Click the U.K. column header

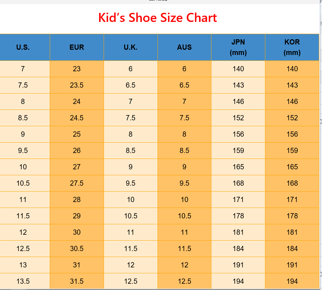(x=130, y=47)
